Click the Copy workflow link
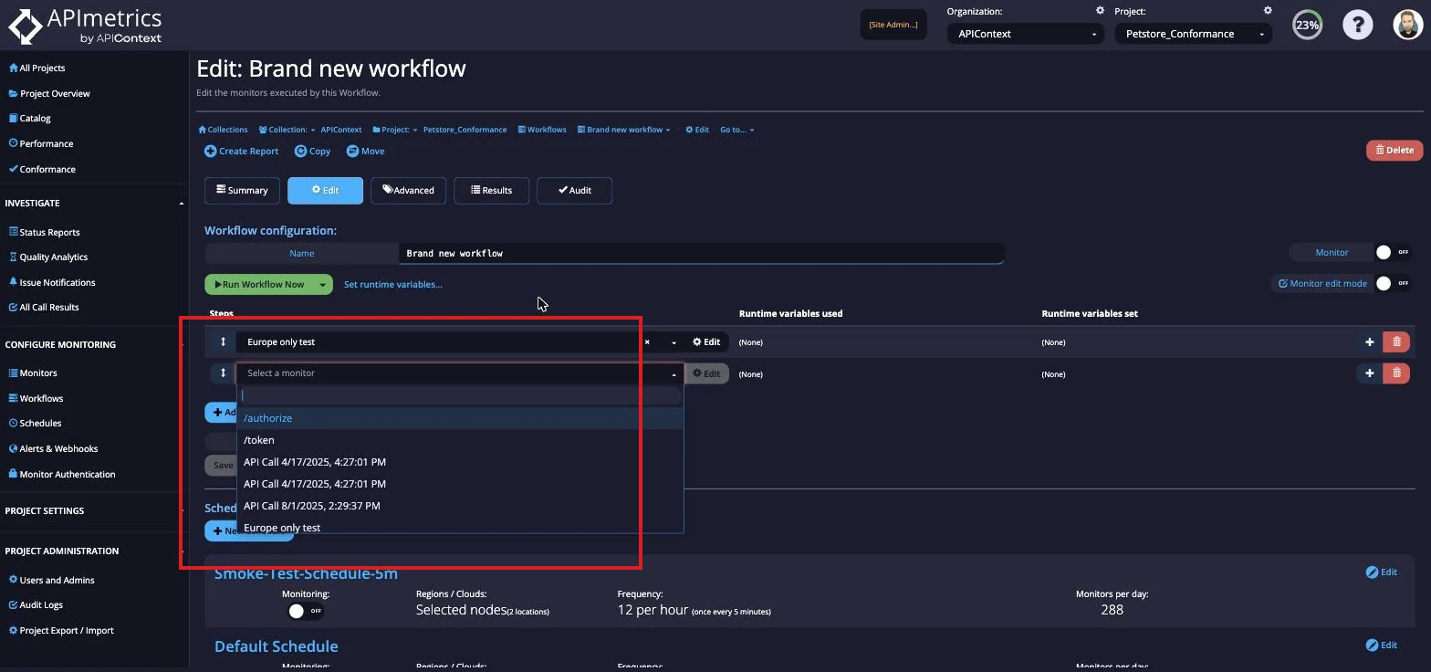Viewport: 1431px width, 672px height. (312, 151)
